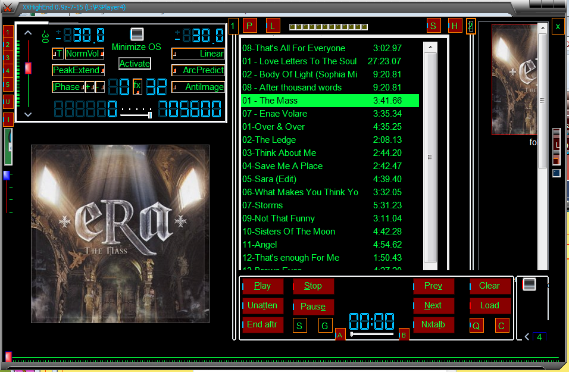The height and width of the screenshot is (372, 569).
Task: Toggle the End aftr option
Action: tap(262, 324)
